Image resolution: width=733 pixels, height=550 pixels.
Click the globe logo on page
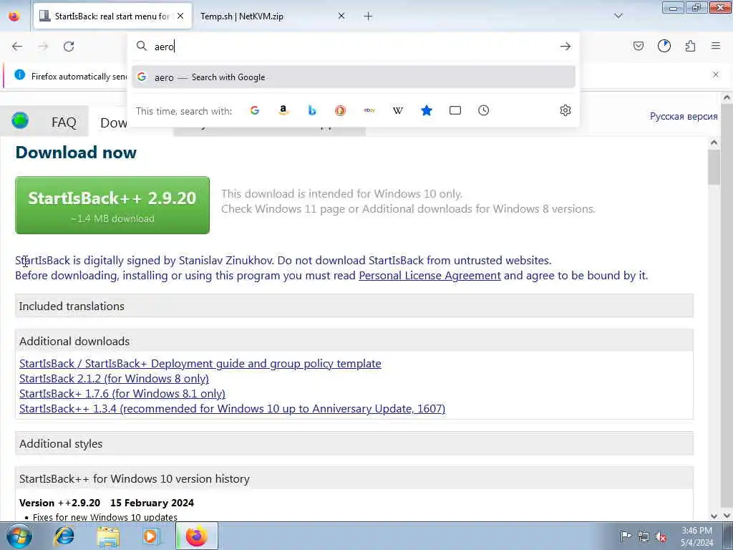(20, 120)
